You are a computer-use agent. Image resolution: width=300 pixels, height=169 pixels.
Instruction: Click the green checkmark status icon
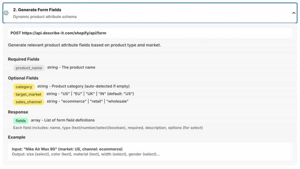pyautogui.click(x=6, y=13)
